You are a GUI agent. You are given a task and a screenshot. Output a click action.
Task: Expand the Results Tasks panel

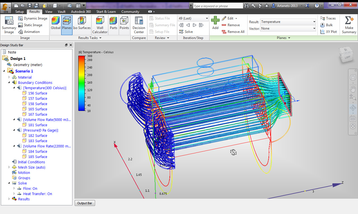(90, 38)
